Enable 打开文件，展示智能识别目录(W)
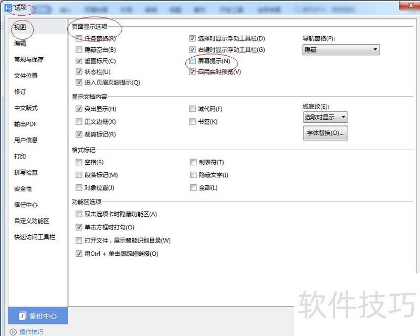This screenshot has height=336, width=420. point(79,240)
